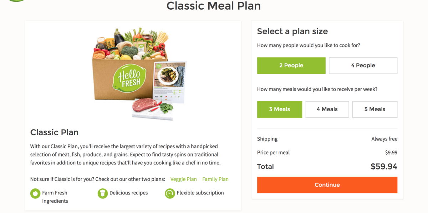The image size is (428, 213).
Task: Select 3 Meals per week
Action: pyautogui.click(x=279, y=110)
